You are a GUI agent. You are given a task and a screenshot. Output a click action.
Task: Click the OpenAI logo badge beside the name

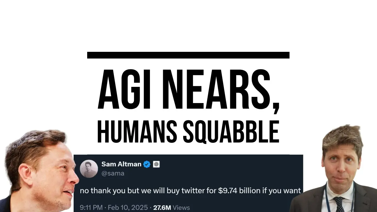click(156, 164)
